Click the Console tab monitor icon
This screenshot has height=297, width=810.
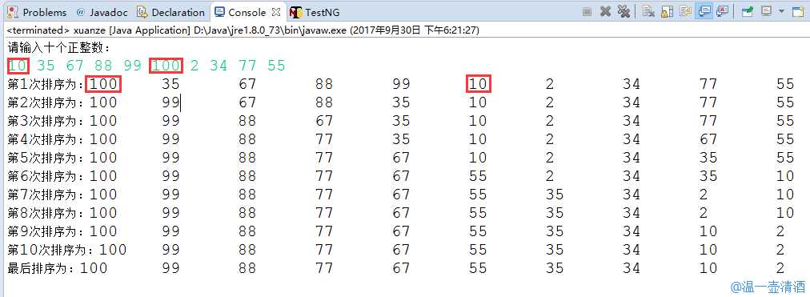point(219,12)
